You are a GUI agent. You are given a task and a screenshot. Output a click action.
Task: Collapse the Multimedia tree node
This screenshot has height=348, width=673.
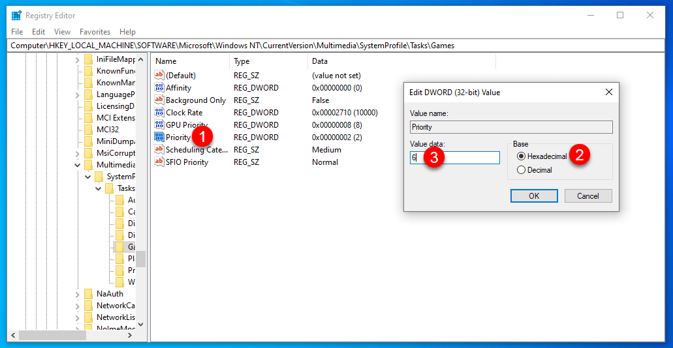tap(78, 165)
